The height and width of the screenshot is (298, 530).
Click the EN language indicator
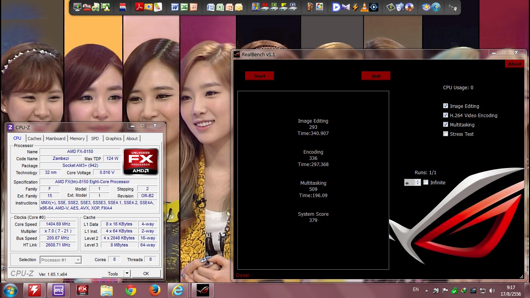click(x=416, y=290)
